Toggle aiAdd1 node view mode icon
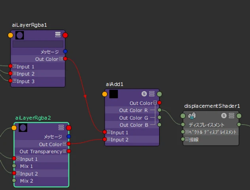 (x=152, y=94)
